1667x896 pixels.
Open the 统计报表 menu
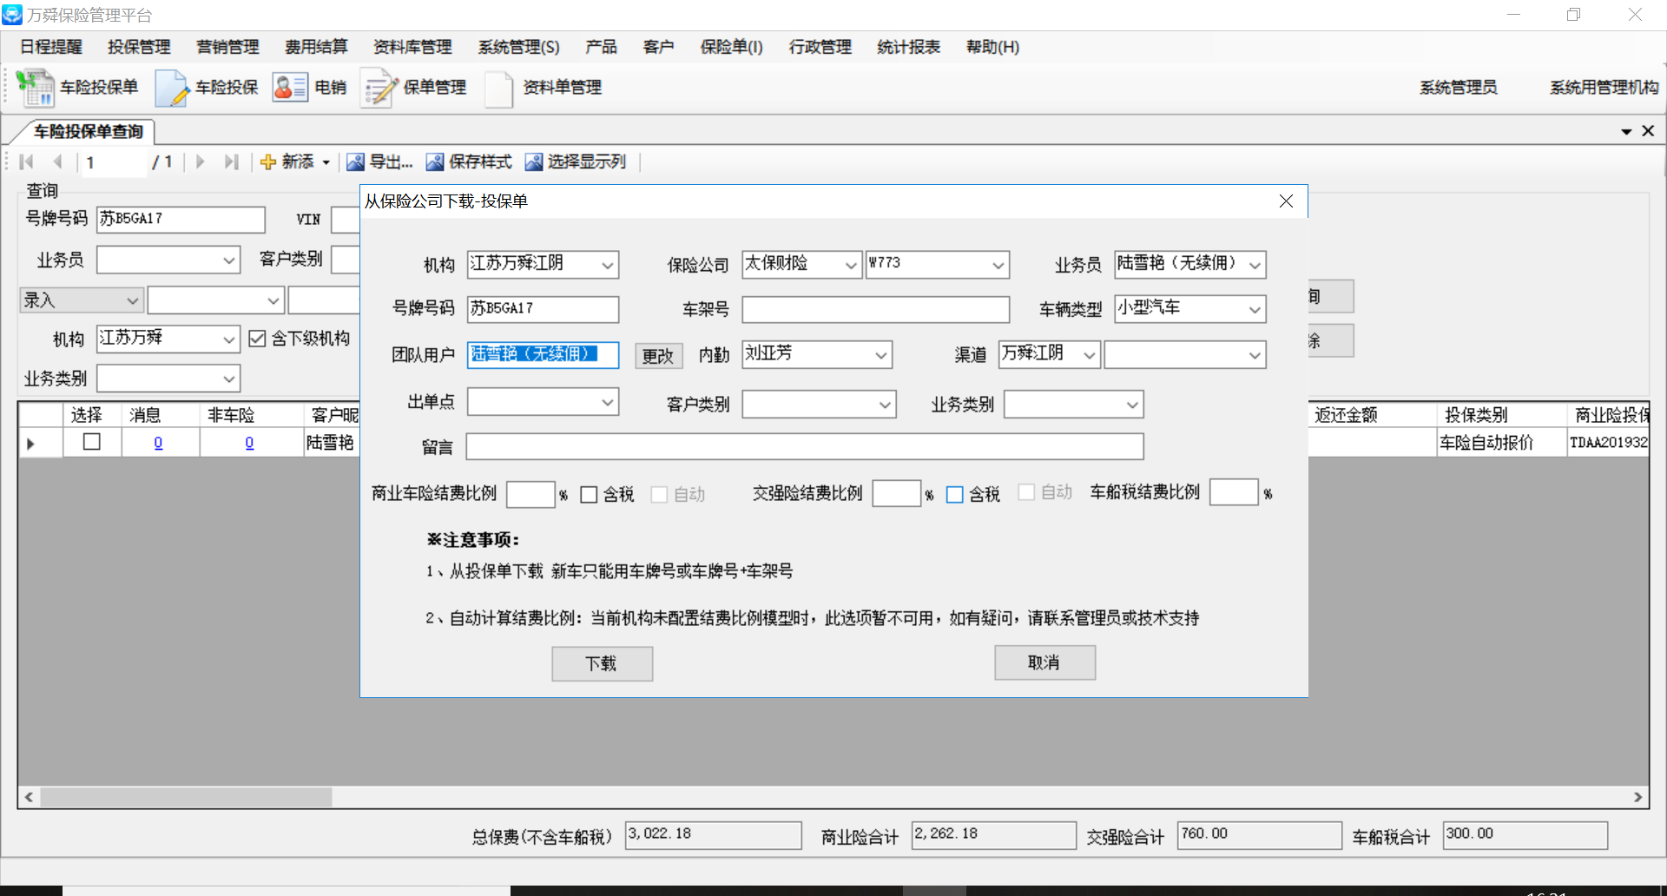[x=908, y=47]
